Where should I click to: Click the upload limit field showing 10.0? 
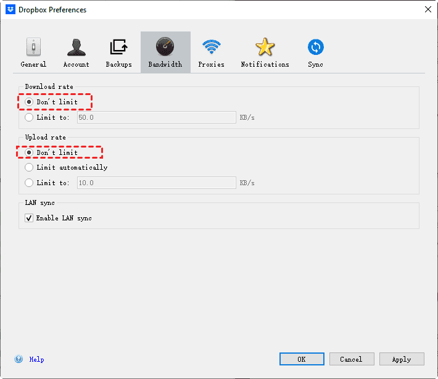(x=157, y=183)
